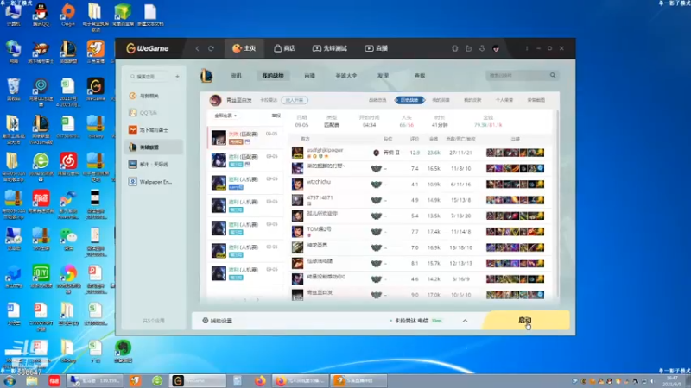Go back using WeGame's back arrow
The width and height of the screenshot is (691, 388).
pyautogui.click(x=198, y=48)
